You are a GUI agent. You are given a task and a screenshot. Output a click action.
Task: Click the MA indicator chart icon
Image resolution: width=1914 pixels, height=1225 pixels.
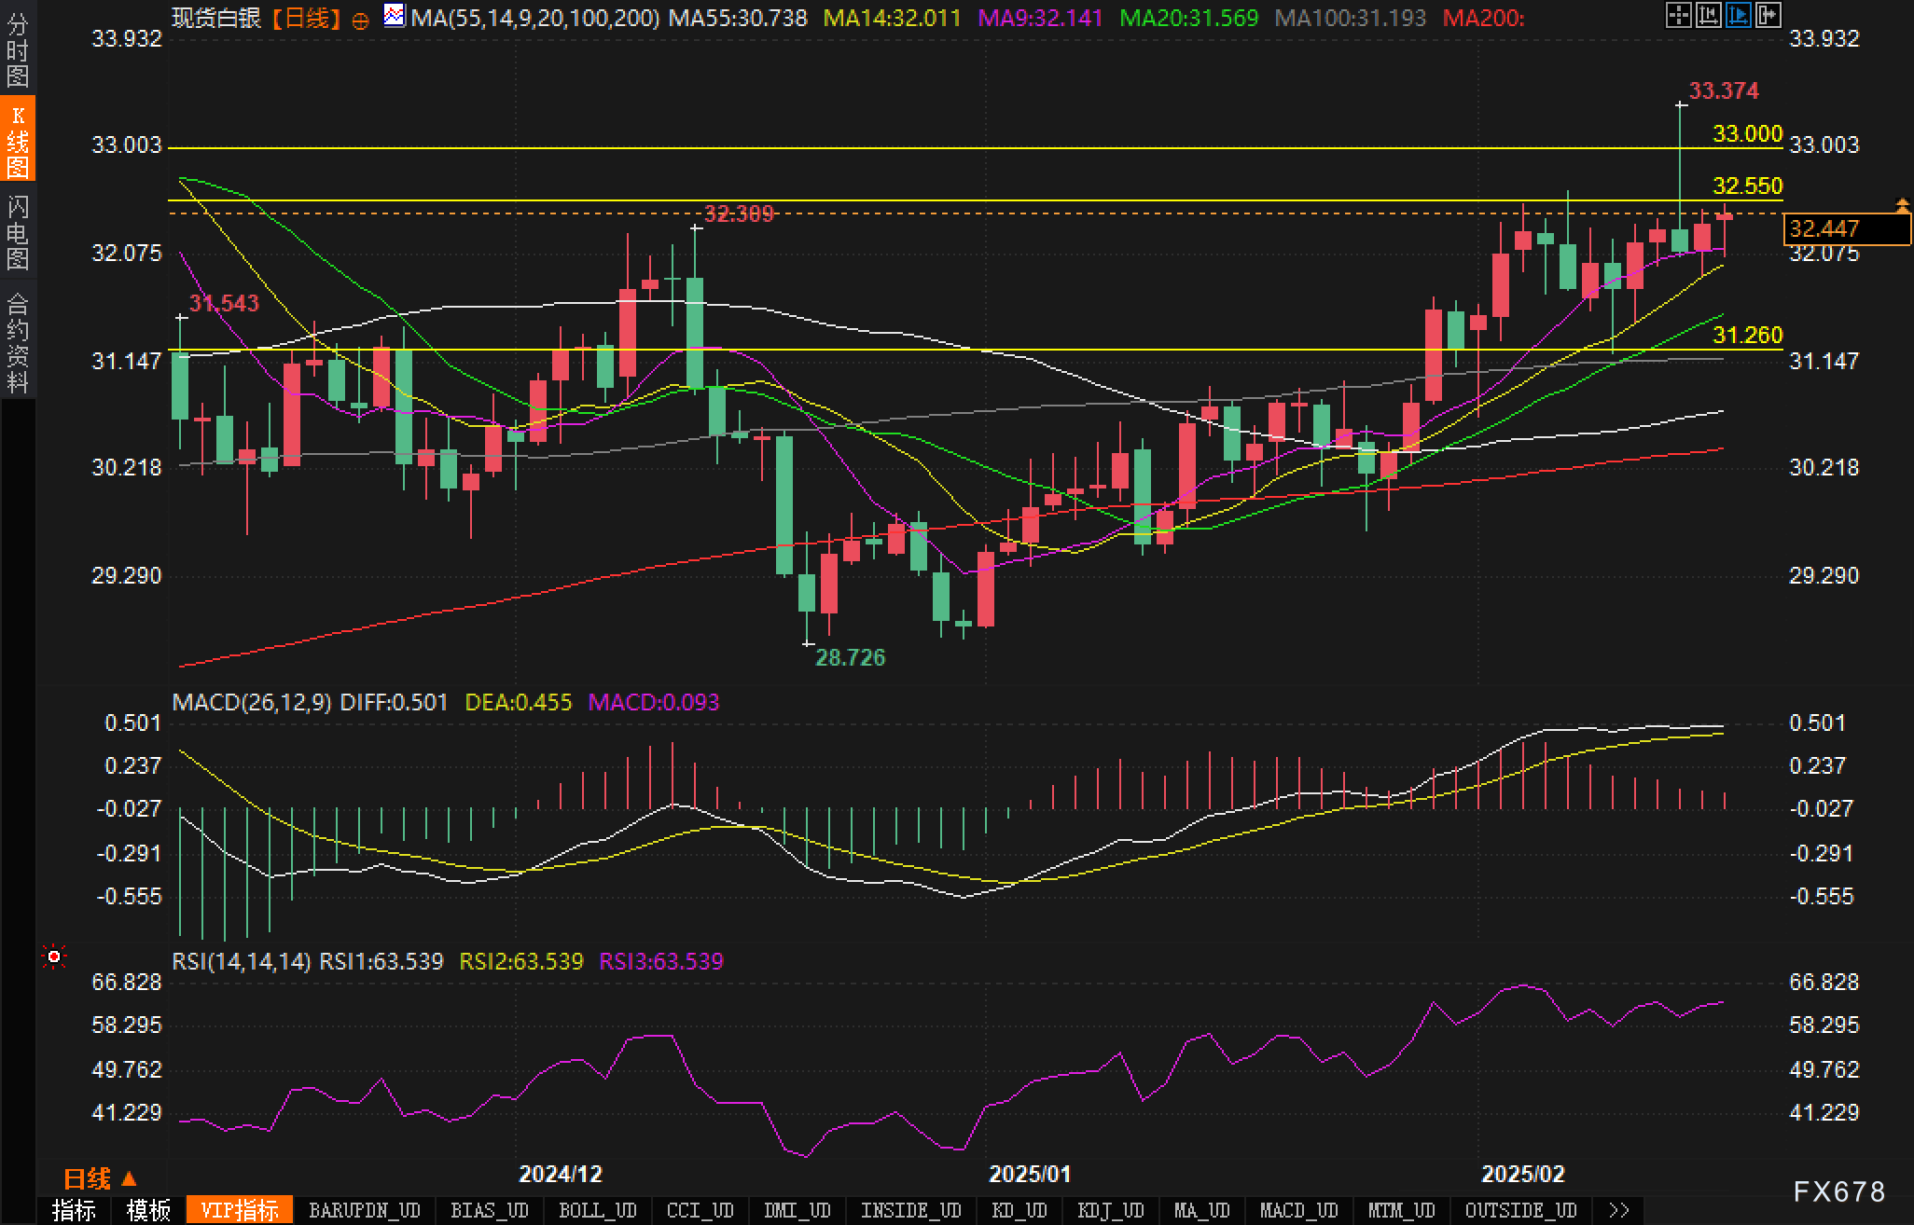coord(395,16)
